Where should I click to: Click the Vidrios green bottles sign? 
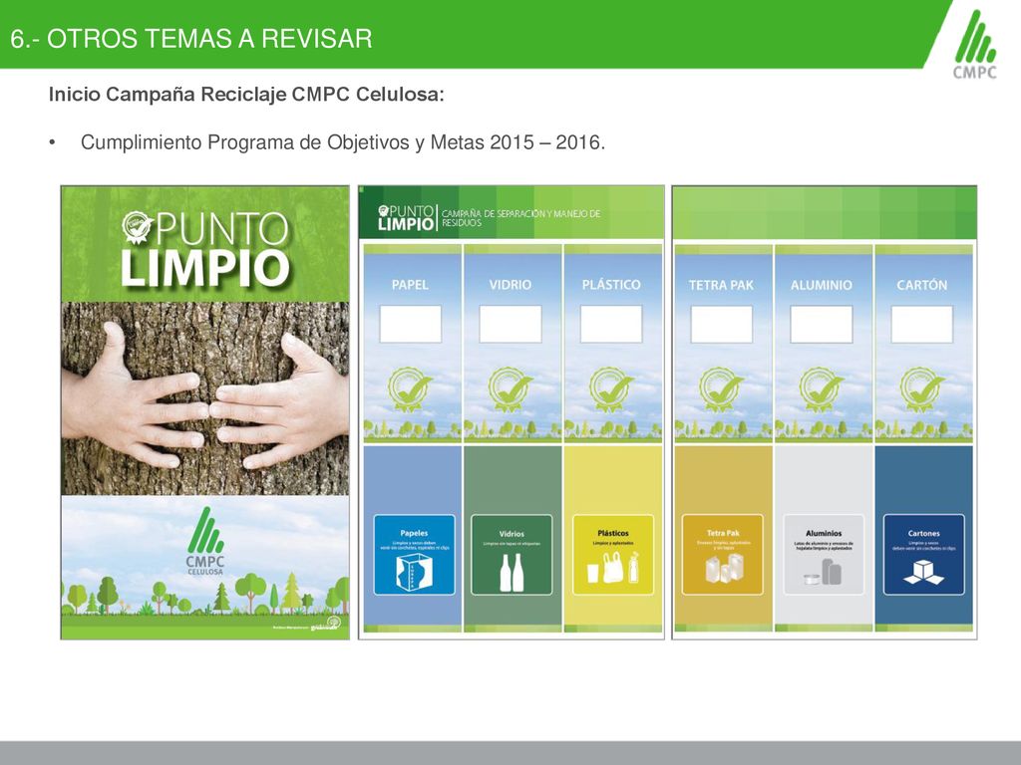pos(511,555)
